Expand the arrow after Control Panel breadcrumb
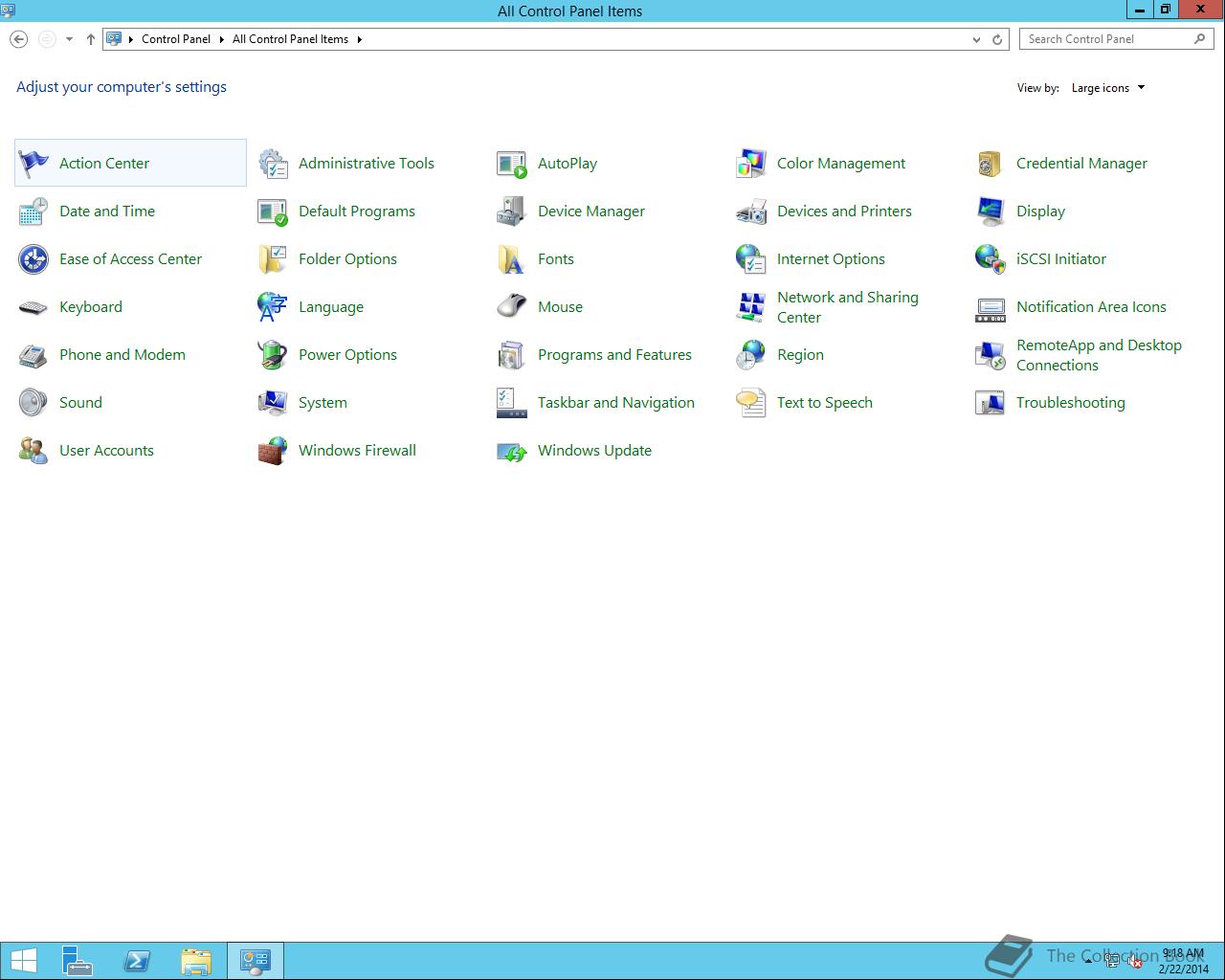The image size is (1225, 980). (221, 39)
